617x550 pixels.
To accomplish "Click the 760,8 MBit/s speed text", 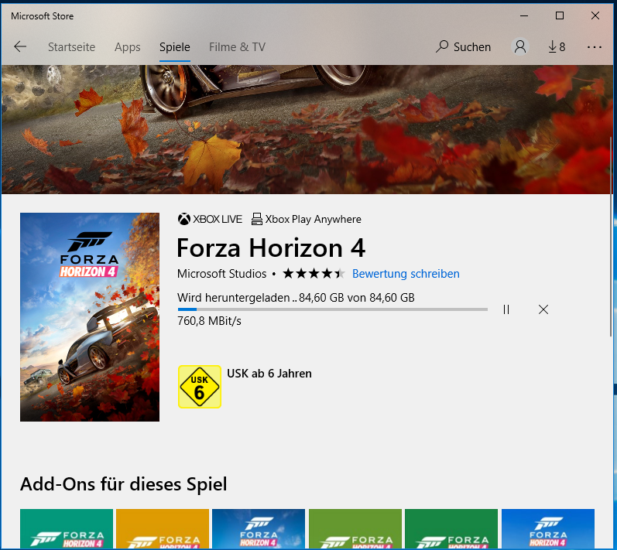I will pos(209,321).
